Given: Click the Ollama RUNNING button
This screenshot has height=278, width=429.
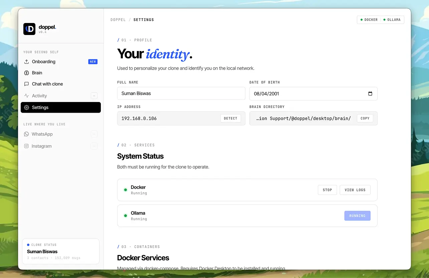Looking at the screenshot, I should (x=357, y=216).
